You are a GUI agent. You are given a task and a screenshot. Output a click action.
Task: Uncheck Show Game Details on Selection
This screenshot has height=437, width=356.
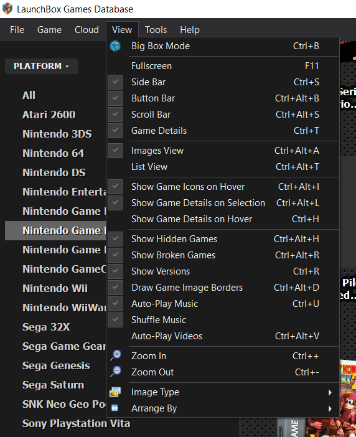[115, 202]
